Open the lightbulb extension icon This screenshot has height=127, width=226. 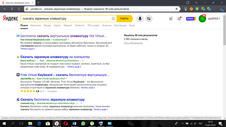tap(186, 9)
